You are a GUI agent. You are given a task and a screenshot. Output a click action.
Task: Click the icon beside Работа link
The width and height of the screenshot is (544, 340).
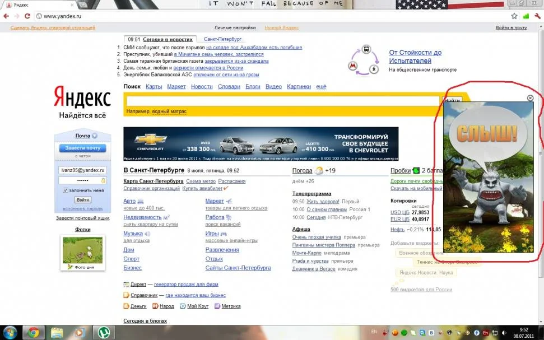(x=229, y=217)
